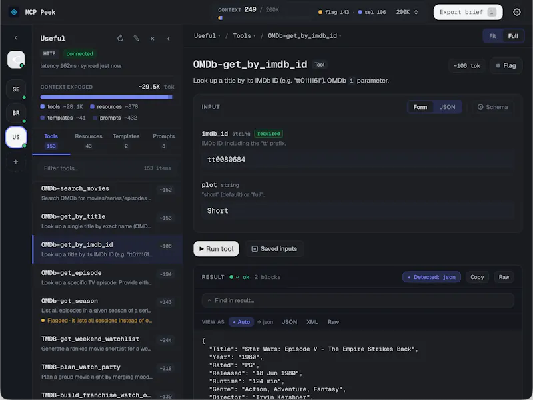Run the tool

pyautogui.click(x=216, y=249)
